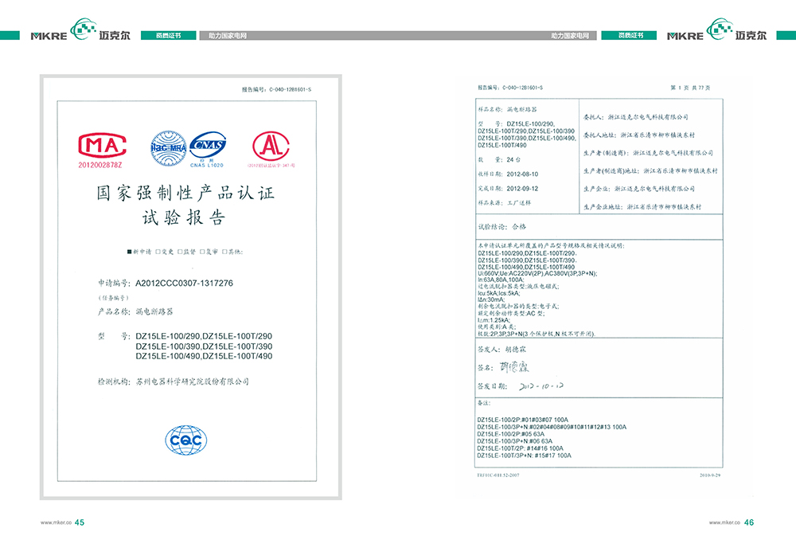Click the 第 1 页 共 77 页 page indicator
Screen dimensions: 796x544
(690, 88)
